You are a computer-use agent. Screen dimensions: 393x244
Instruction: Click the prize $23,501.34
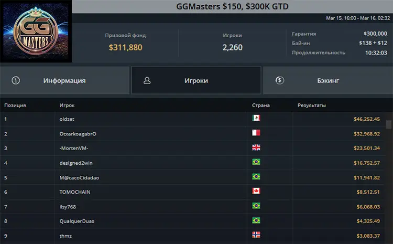tap(367, 148)
